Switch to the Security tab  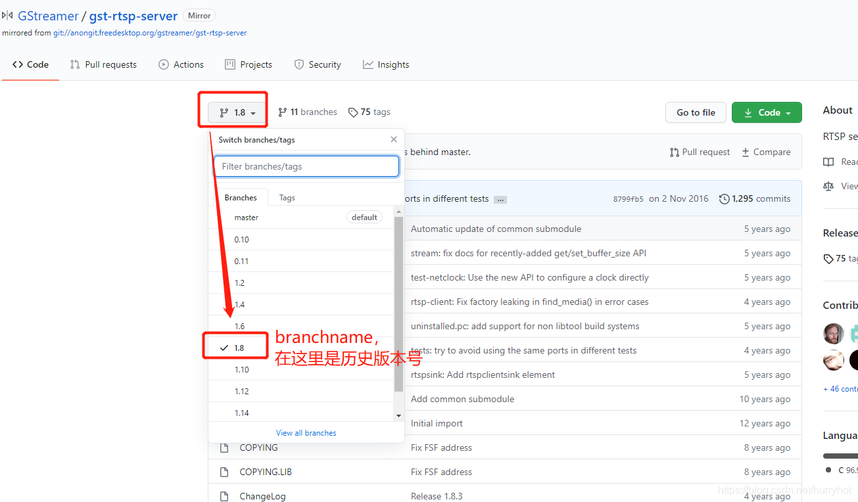(318, 64)
